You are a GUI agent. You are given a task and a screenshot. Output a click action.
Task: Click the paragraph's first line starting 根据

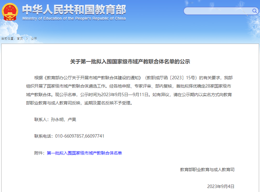pos(131,77)
